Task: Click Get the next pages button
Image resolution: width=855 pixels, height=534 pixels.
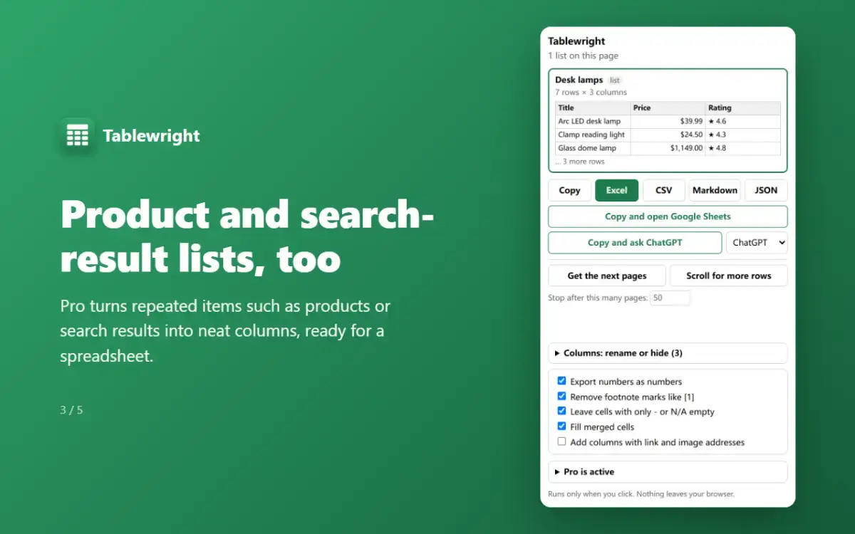Action: tap(607, 276)
